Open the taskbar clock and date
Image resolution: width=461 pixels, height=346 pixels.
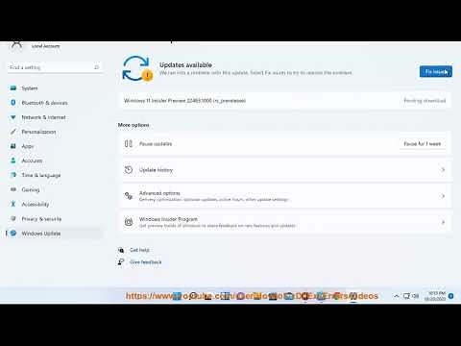pyautogui.click(x=435, y=296)
